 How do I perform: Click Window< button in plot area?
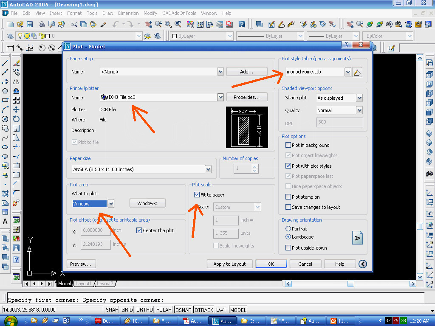[x=147, y=203]
